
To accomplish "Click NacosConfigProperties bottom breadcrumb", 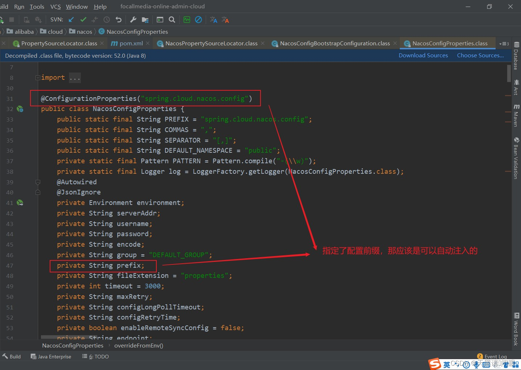I will (73, 346).
